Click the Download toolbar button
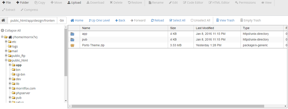The height and width of the screenshot is (109, 288). tap(95, 3)
